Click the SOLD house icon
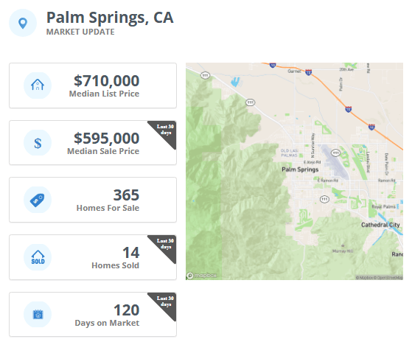 click(38, 257)
